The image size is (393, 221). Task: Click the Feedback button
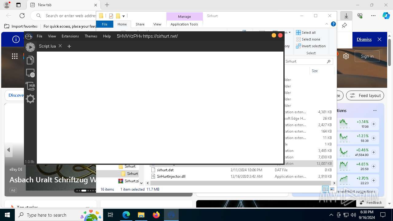371,203
